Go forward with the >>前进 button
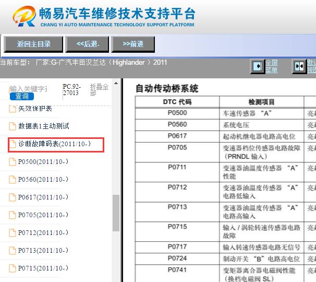 (x=133, y=44)
